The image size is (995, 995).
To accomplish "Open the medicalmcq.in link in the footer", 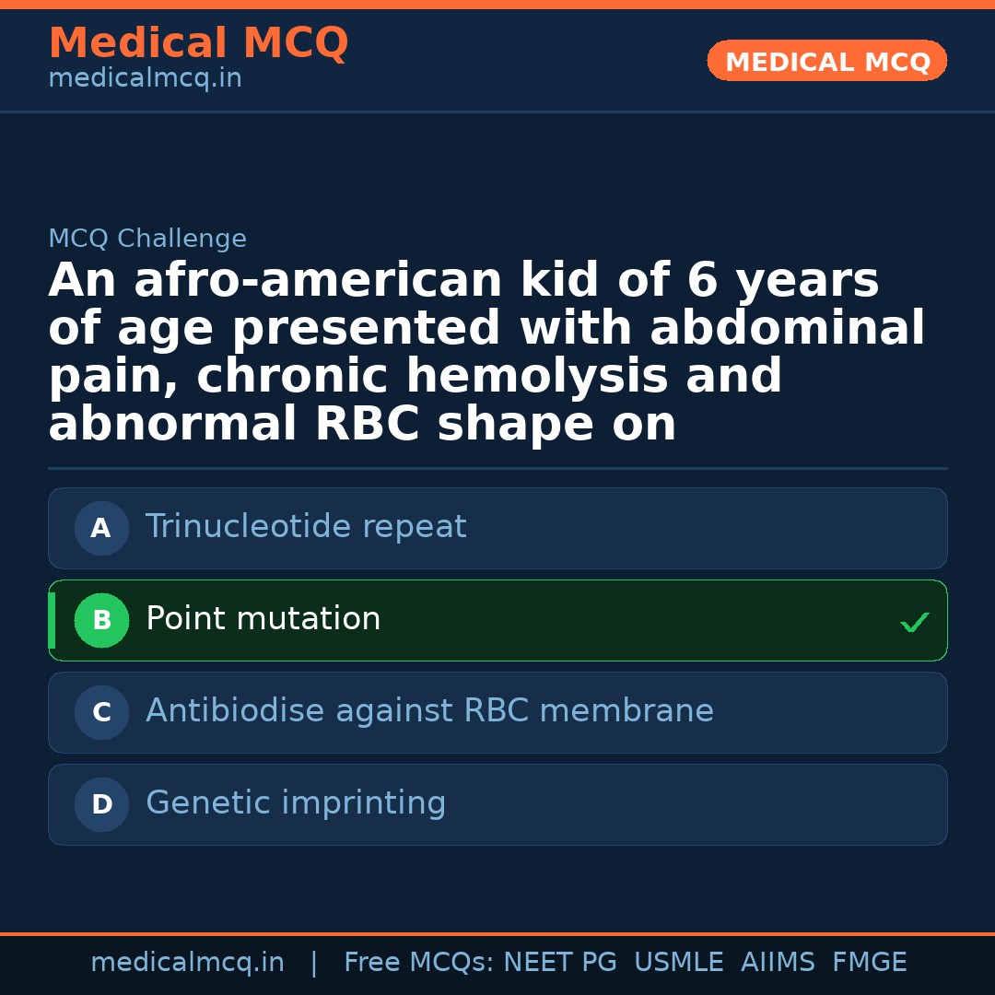I will [187, 963].
